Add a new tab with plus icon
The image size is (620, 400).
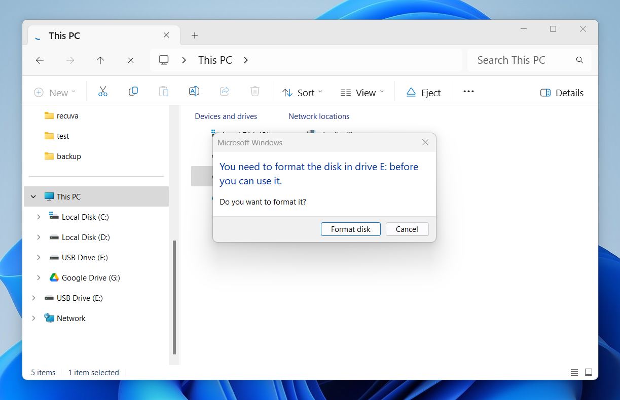point(195,35)
